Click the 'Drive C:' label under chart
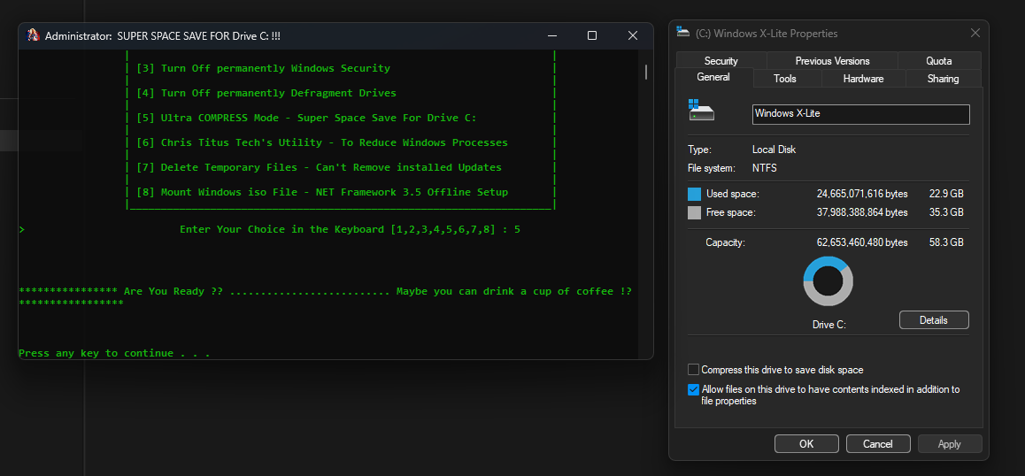The width and height of the screenshot is (1025, 476). click(828, 325)
